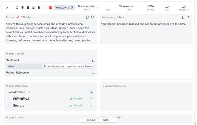Copy the prompt text
This screenshot has height=125, width=197.
[88, 17]
